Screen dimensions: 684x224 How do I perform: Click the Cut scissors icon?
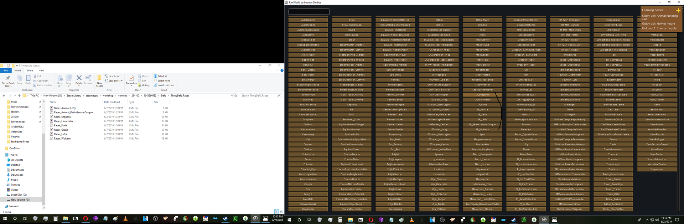coord(35,76)
